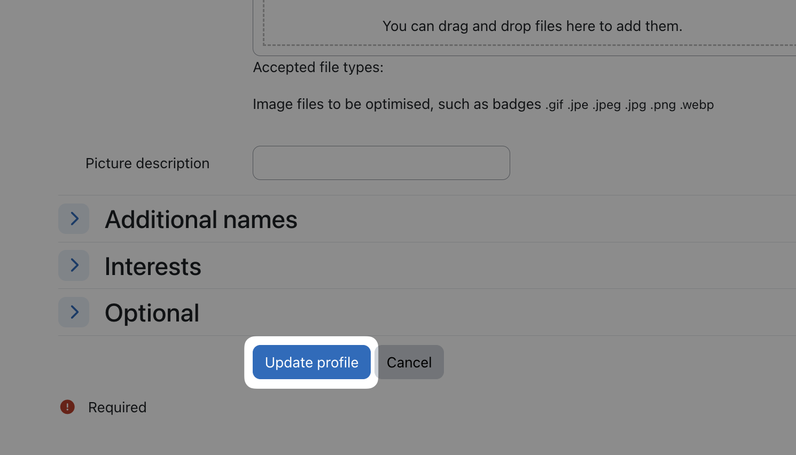Viewport: 796px width, 455px height.
Task: Click the .jpg file extension text
Action: [635, 105]
